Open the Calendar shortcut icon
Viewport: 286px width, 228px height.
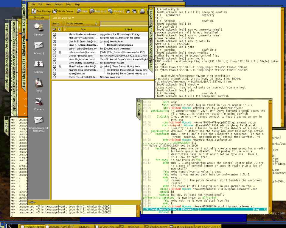(x=38, y=64)
